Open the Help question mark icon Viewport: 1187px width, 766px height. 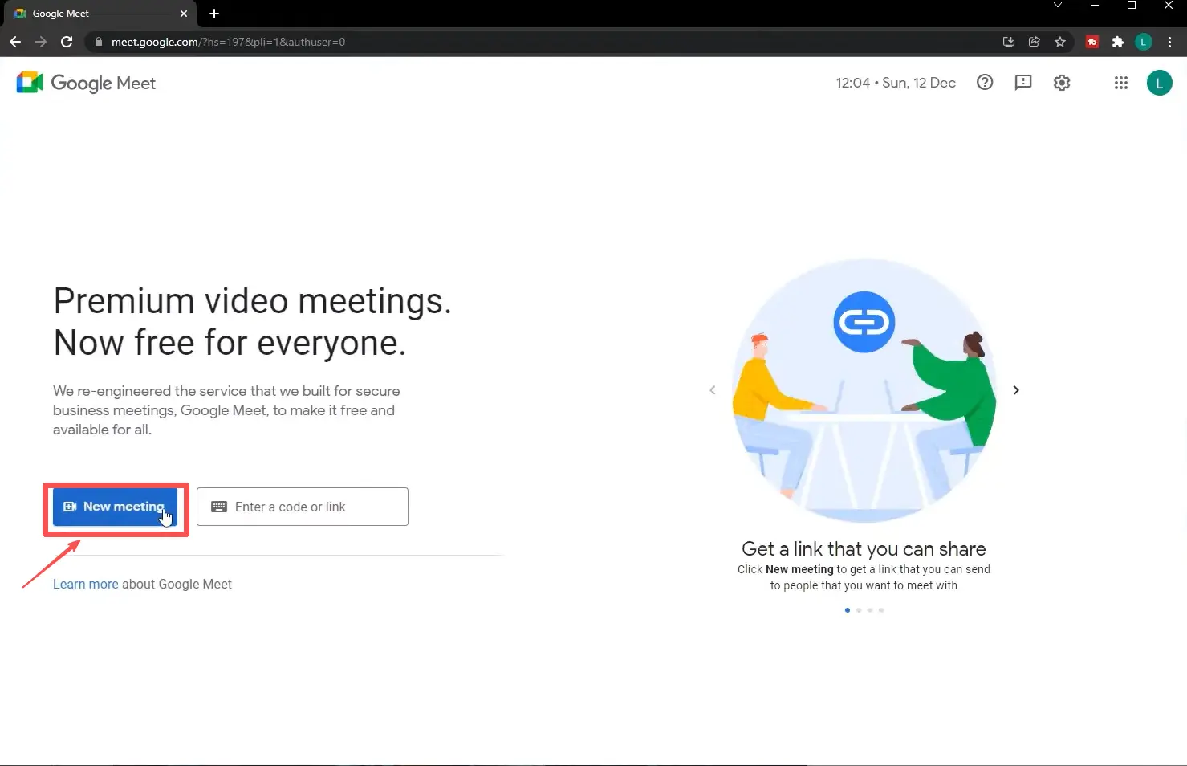985,82
